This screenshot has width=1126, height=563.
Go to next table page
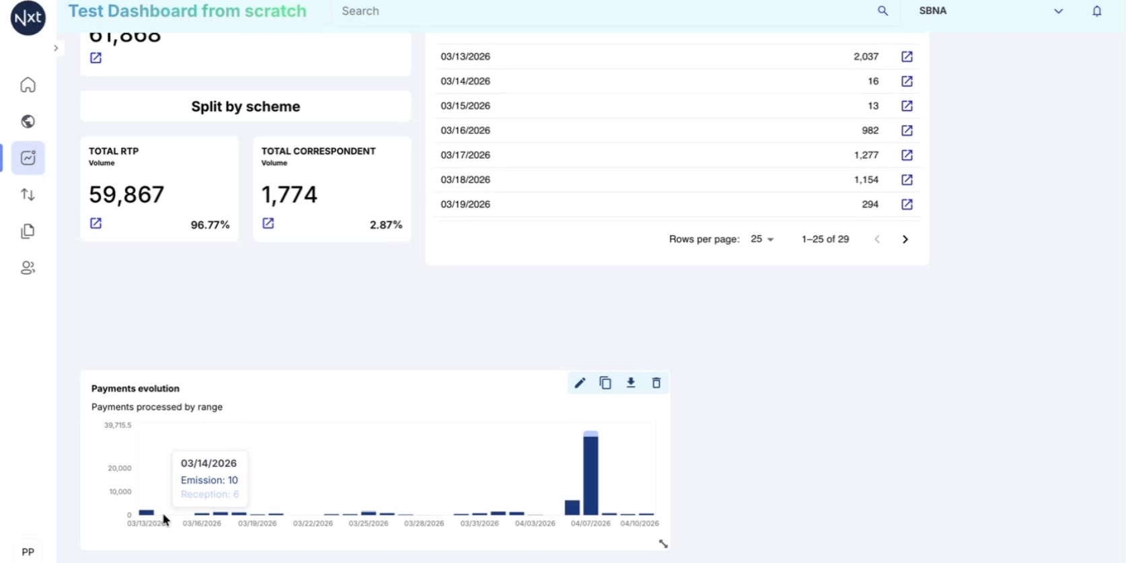pos(905,239)
